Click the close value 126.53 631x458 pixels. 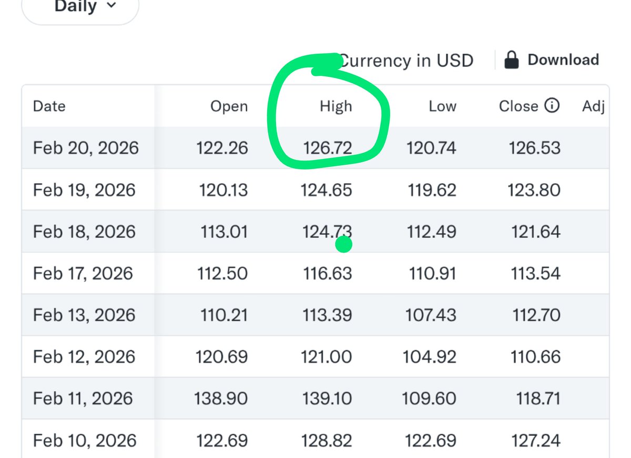point(535,148)
